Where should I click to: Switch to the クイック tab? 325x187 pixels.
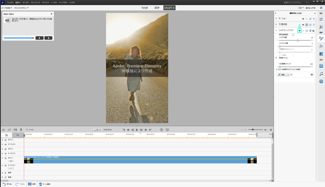pos(145,8)
